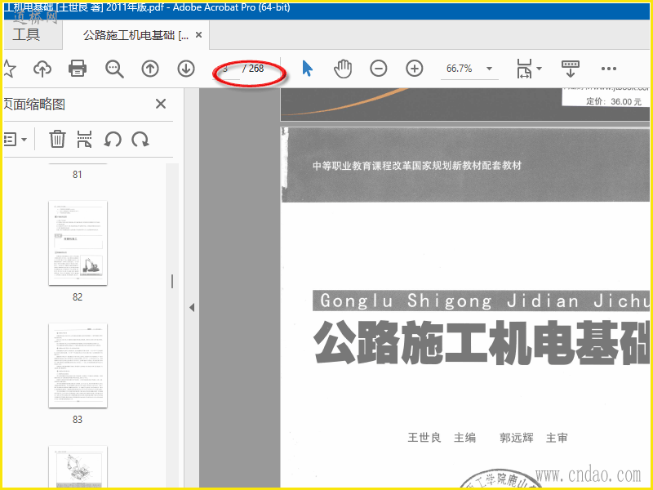
Task: Zoom out with the minus icon
Action: (x=378, y=69)
